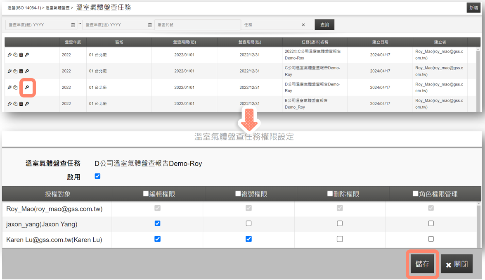Open permission key icon for the D公司 task row
This screenshot has width=485, height=280.
pos(27,88)
